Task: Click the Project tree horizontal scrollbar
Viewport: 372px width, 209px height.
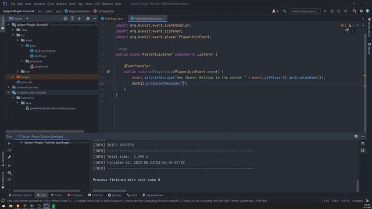Action: pyautogui.click(x=45, y=131)
